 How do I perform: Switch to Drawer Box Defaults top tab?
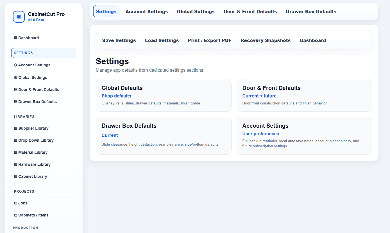pyautogui.click(x=311, y=11)
